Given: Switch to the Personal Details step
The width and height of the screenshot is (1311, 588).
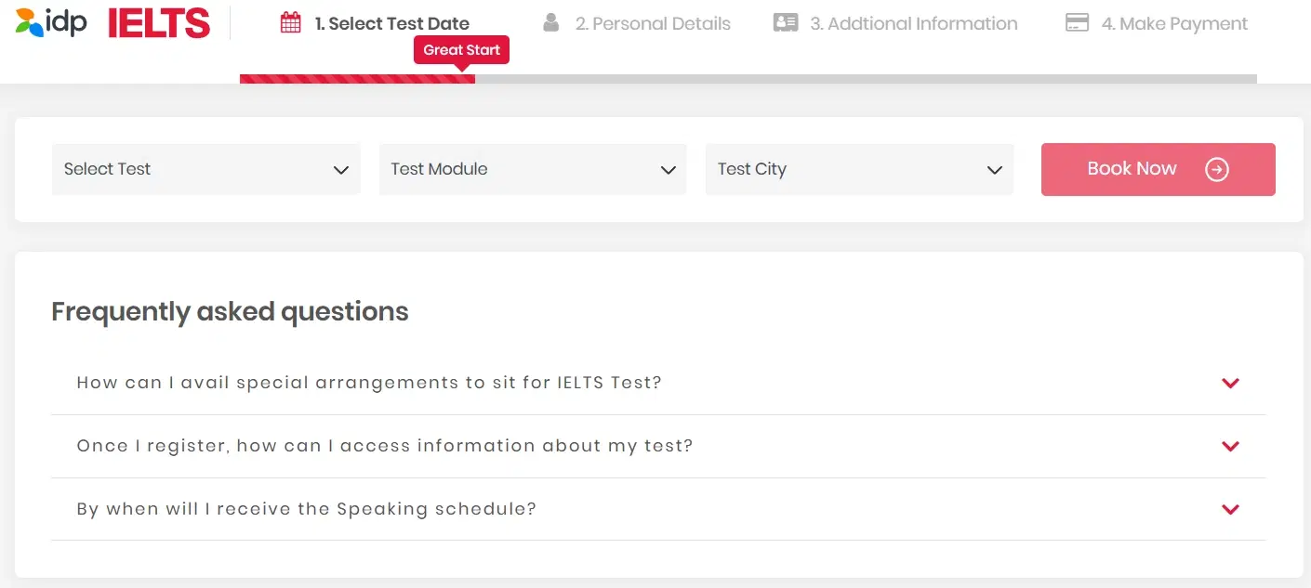Looking at the screenshot, I should tap(654, 23).
